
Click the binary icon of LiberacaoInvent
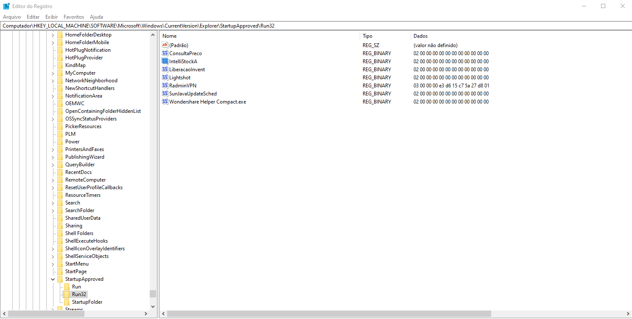(x=165, y=70)
